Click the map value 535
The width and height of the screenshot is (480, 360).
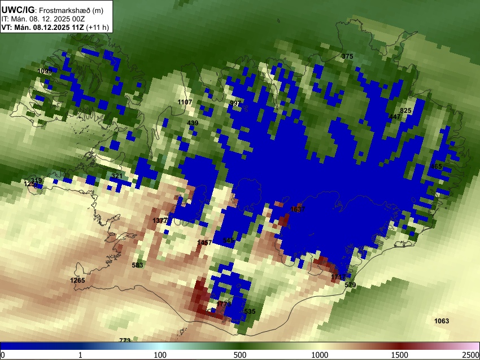pyautogui.click(x=250, y=311)
